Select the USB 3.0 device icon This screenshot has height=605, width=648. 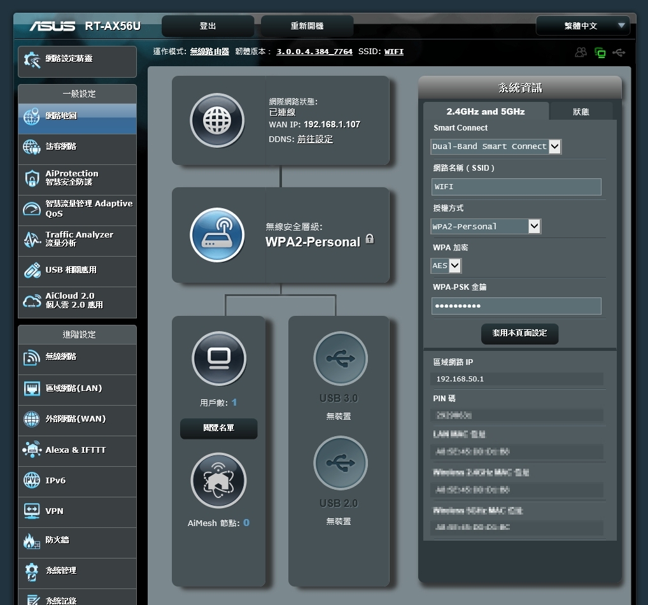click(341, 359)
